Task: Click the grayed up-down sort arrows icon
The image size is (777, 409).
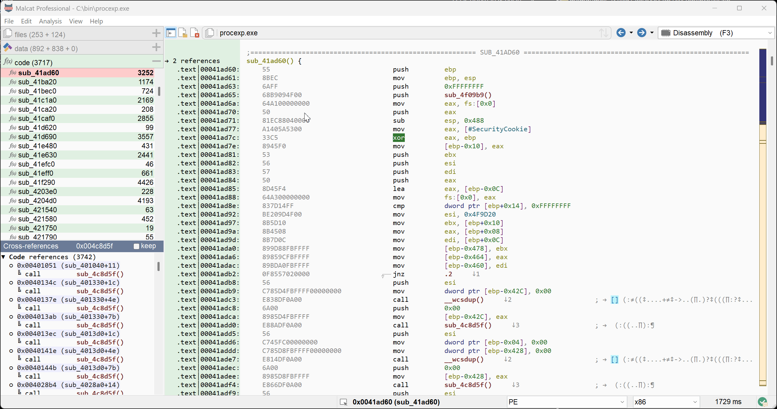Action: (x=603, y=33)
